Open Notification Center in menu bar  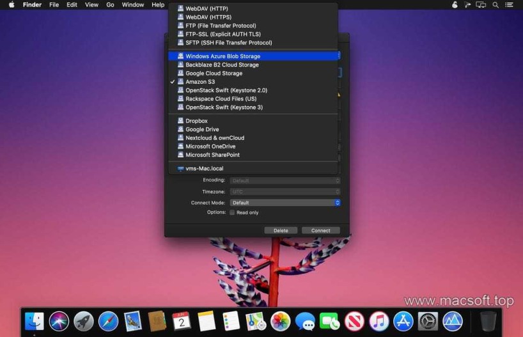510,4
